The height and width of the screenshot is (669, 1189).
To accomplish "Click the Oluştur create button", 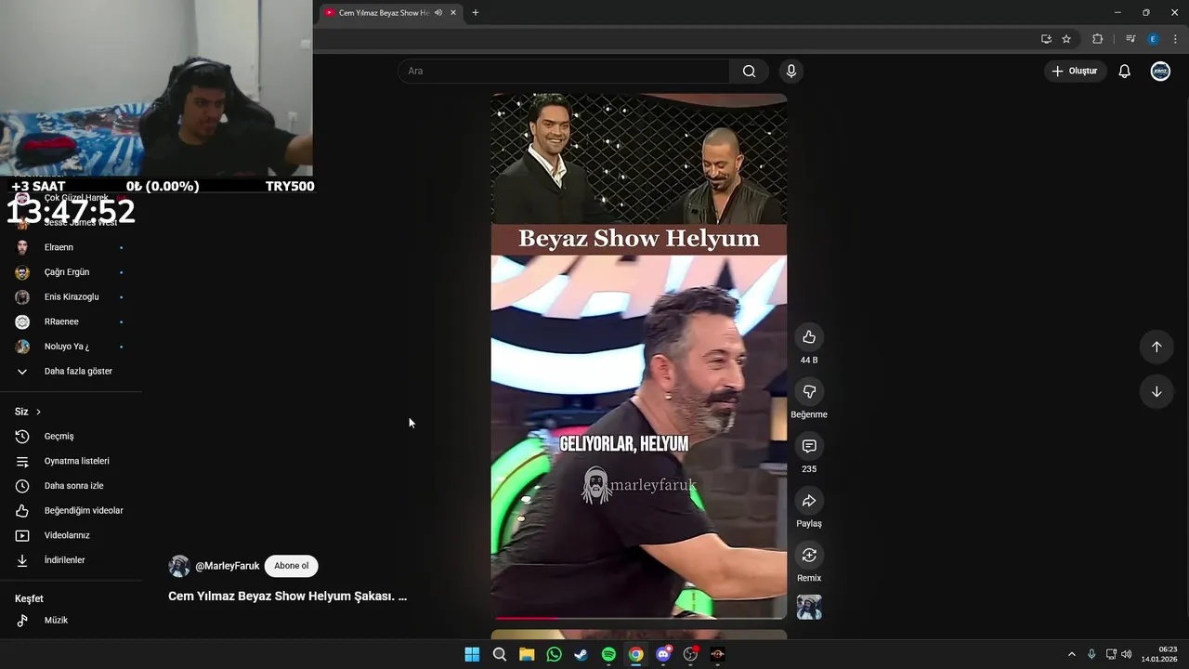I will tap(1075, 72).
